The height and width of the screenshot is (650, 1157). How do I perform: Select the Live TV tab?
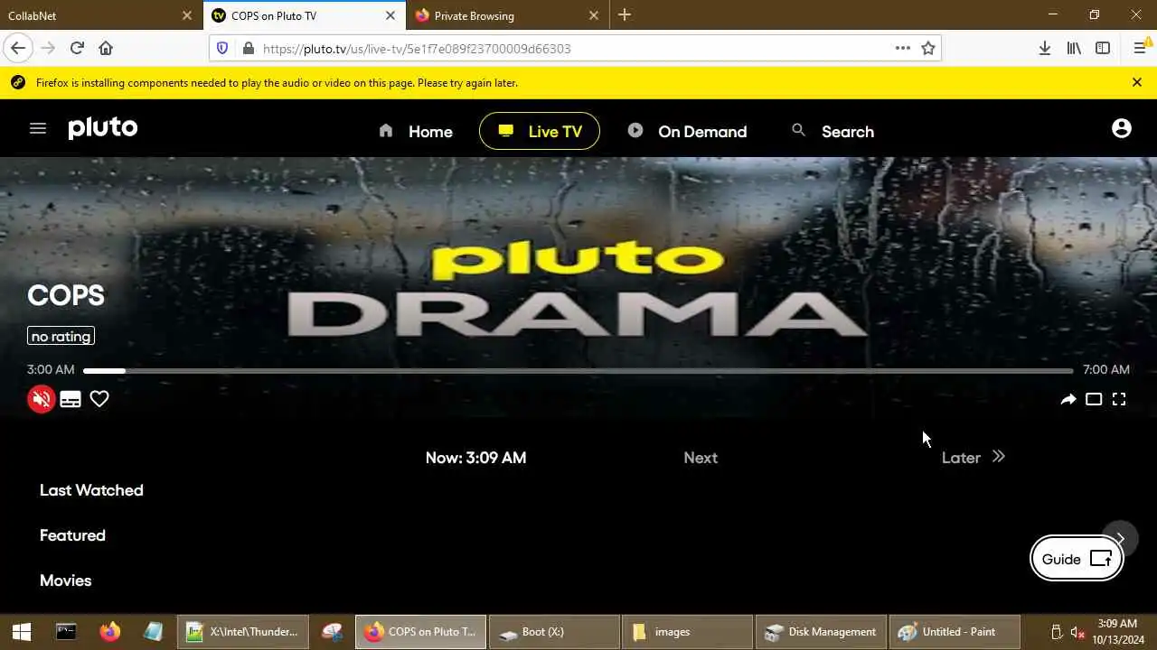[540, 131]
